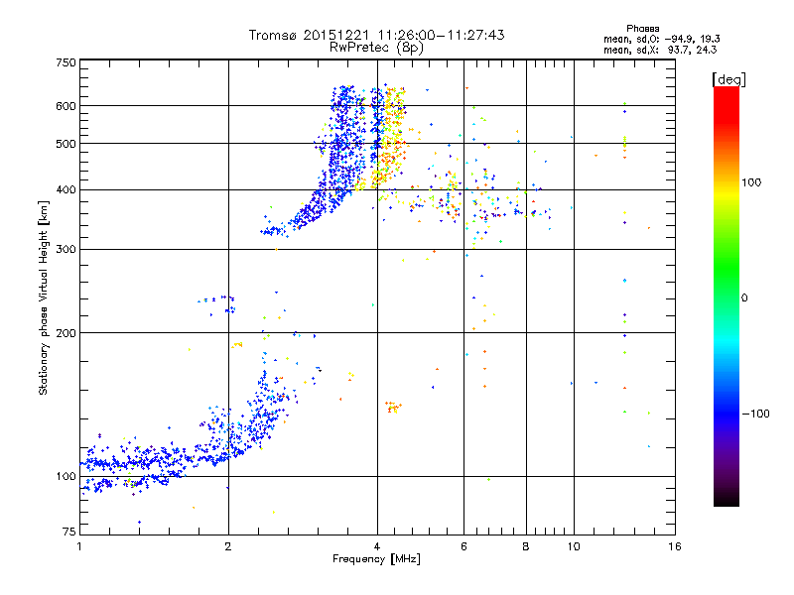Click 'mean, sd,O: -94.9, 19.3' text
The height and width of the screenshot is (595, 794).
[661, 39]
